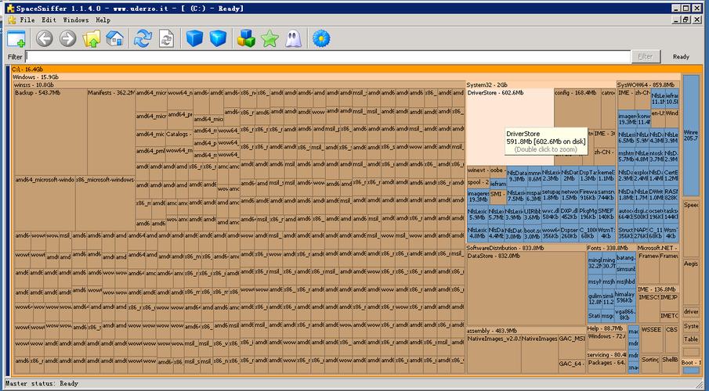The height and width of the screenshot is (391, 709).
Task: Go up one folder level
Action: click(x=92, y=38)
